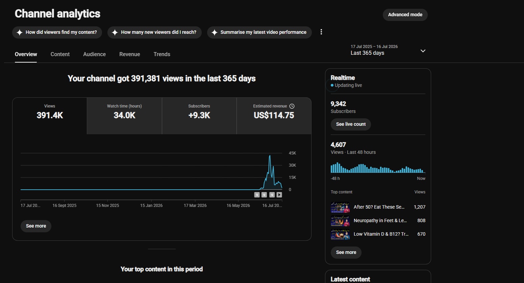The width and height of the screenshot is (524, 283).
Task: Click the Advanced mode button
Action: click(x=405, y=15)
